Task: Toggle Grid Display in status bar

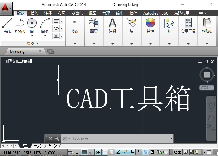Action: (84, 152)
